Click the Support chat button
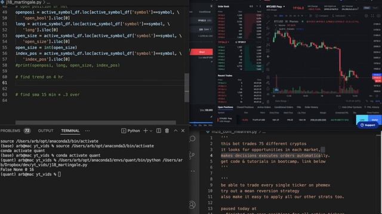The height and width of the screenshot is (214, 382). click(x=368, y=125)
